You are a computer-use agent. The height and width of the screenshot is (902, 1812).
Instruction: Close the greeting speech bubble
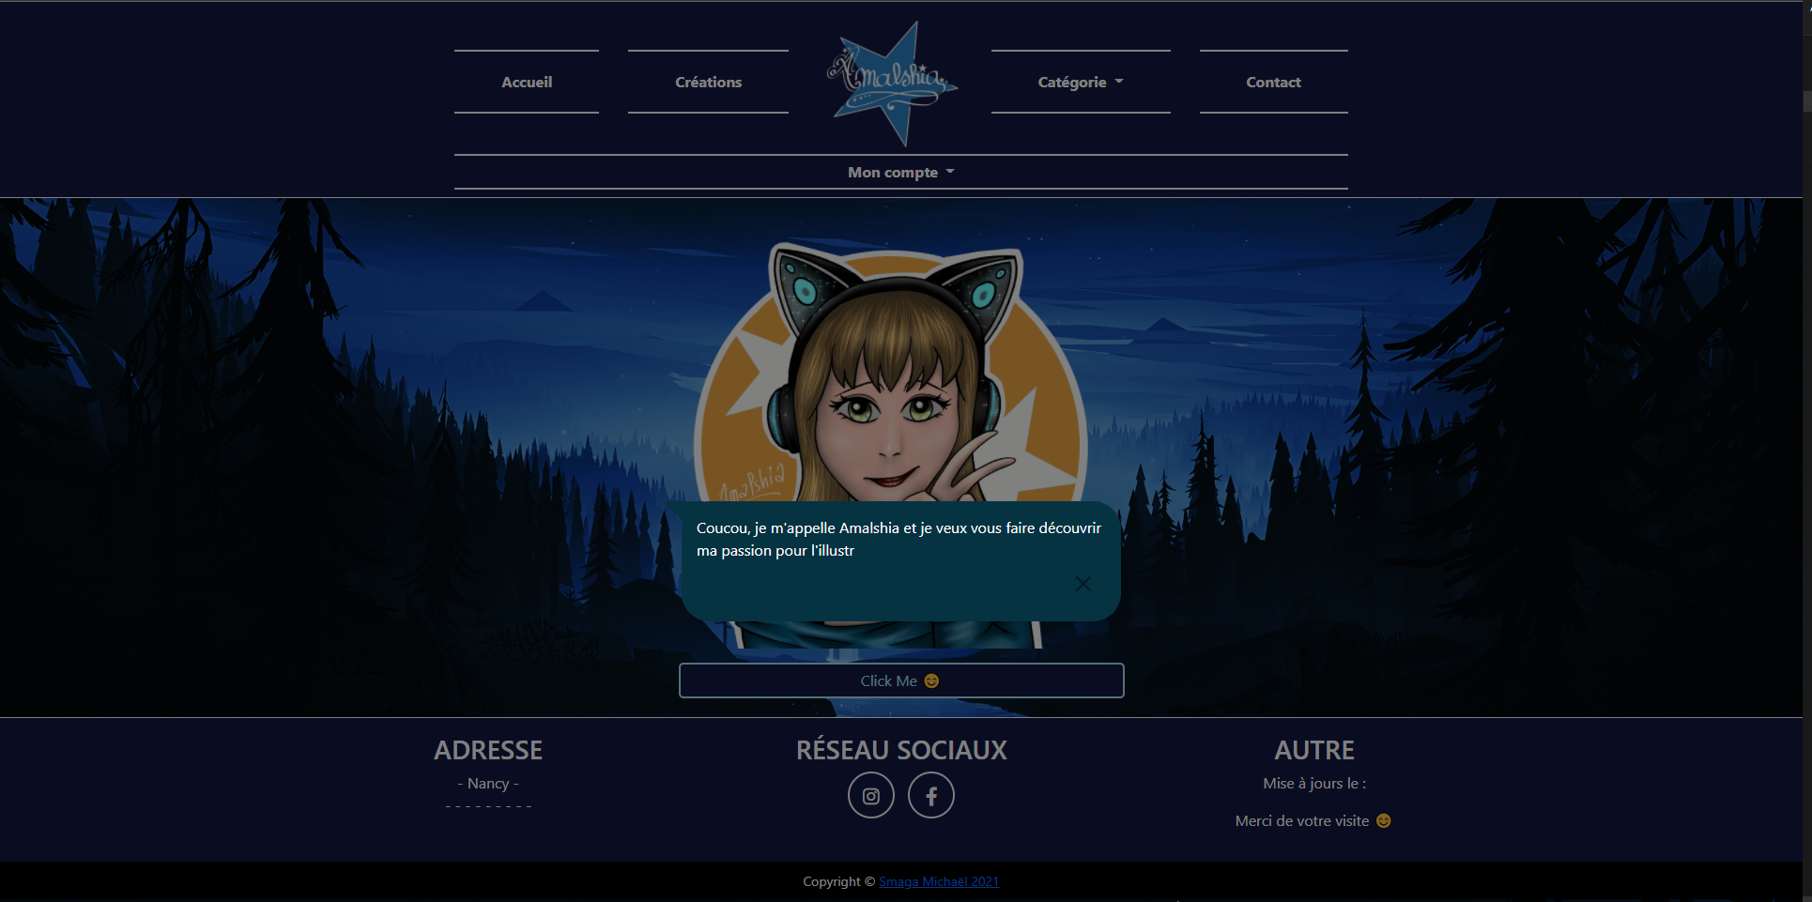[1083, 584]
